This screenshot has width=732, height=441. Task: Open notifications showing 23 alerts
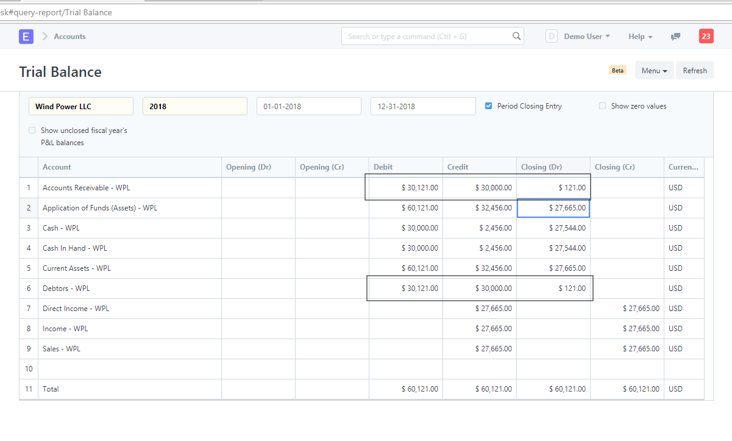[x=706, y=37]
